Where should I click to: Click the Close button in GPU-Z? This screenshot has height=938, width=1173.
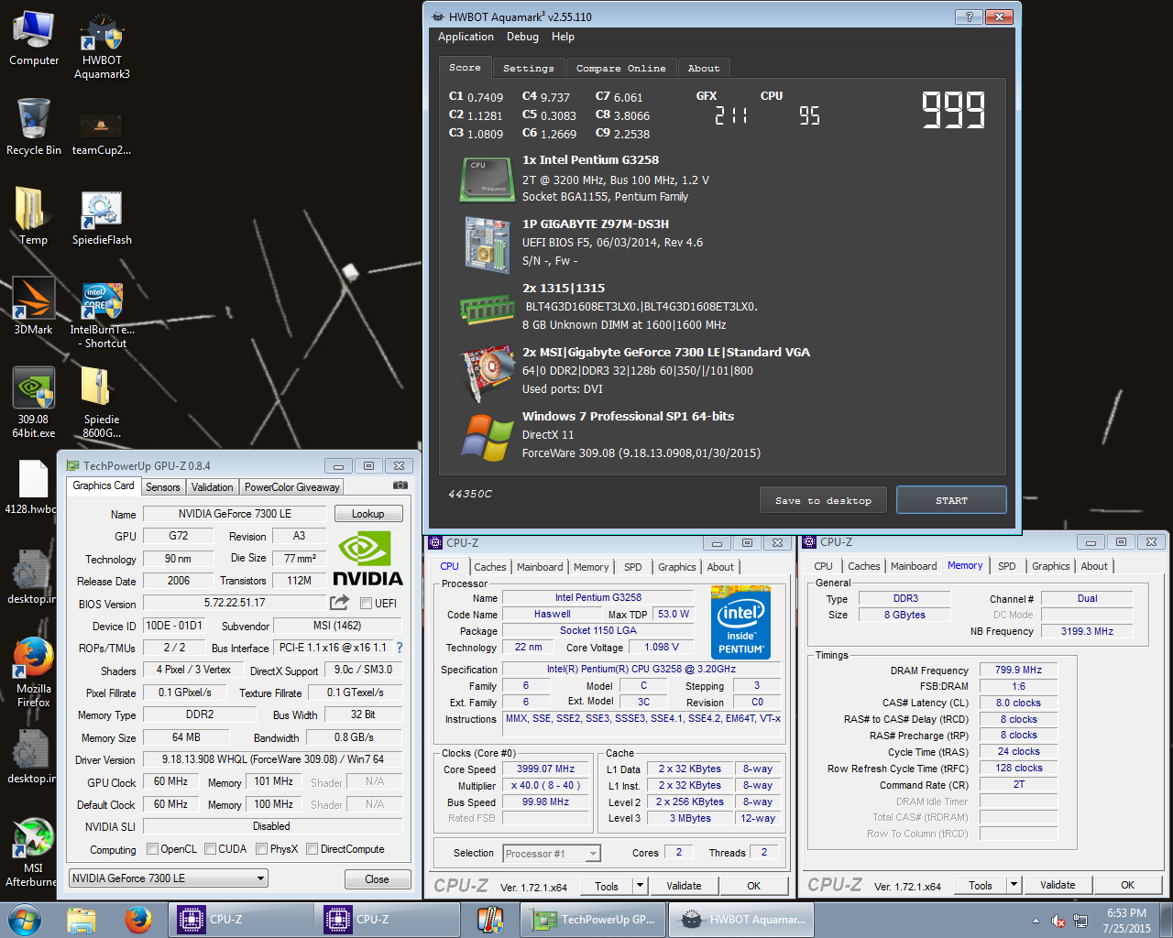pos(377,878)
